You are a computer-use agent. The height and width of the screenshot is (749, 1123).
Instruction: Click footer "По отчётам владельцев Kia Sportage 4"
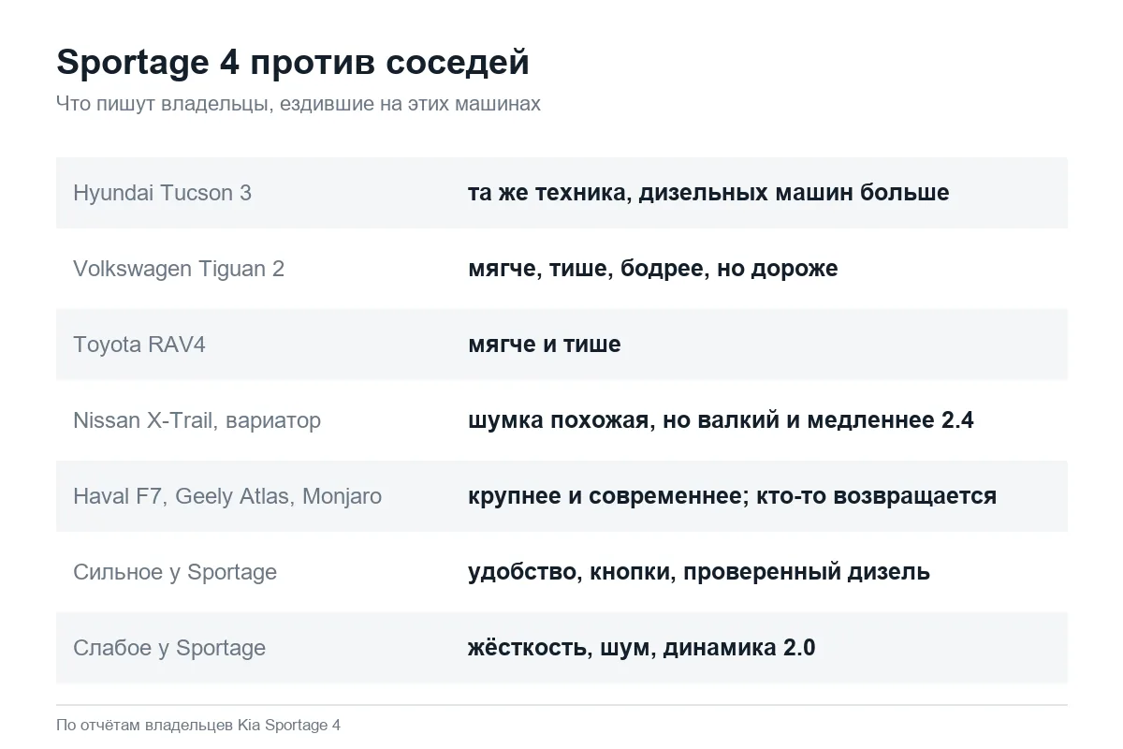click(x=198, y=726)
